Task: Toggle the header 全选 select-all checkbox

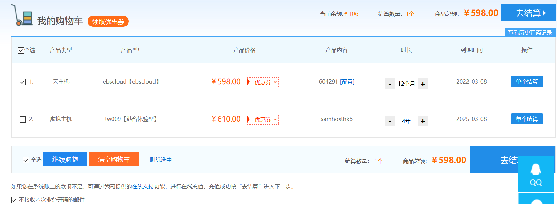Action: click(x=21, y=50)
